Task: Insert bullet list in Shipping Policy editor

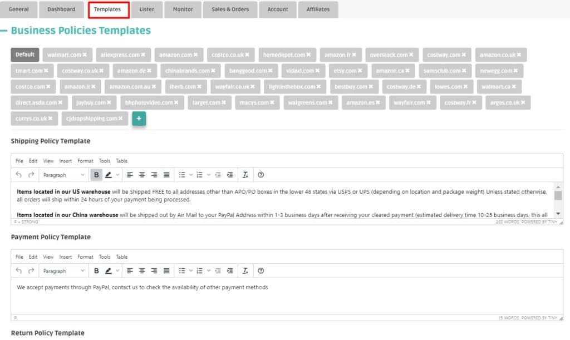Action: [x=182, y=175]
